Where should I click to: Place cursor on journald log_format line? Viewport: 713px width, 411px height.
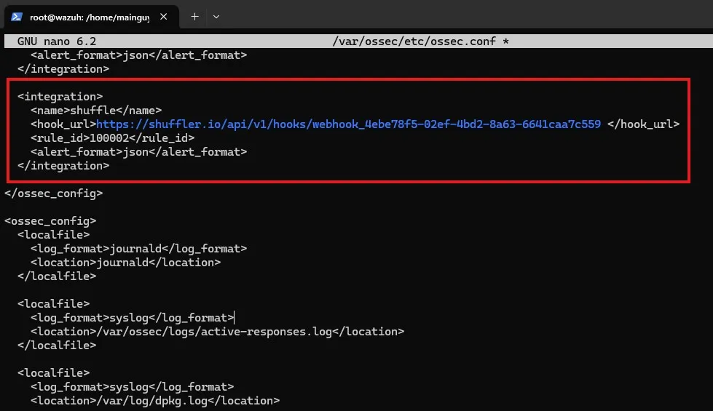click(x=138, y=249)
